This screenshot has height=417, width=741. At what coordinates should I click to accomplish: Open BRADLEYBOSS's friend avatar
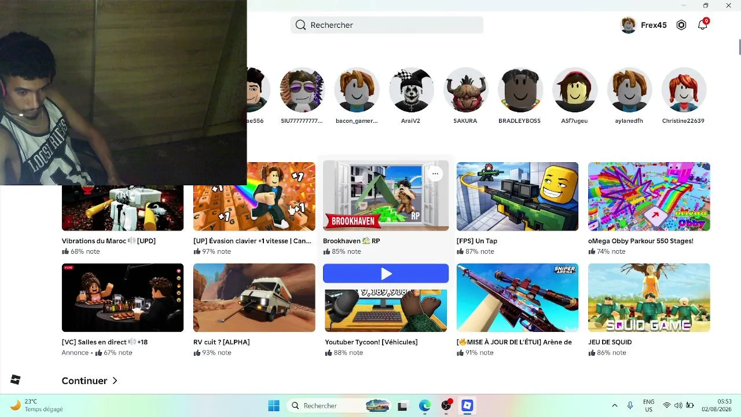coord(520,90)
